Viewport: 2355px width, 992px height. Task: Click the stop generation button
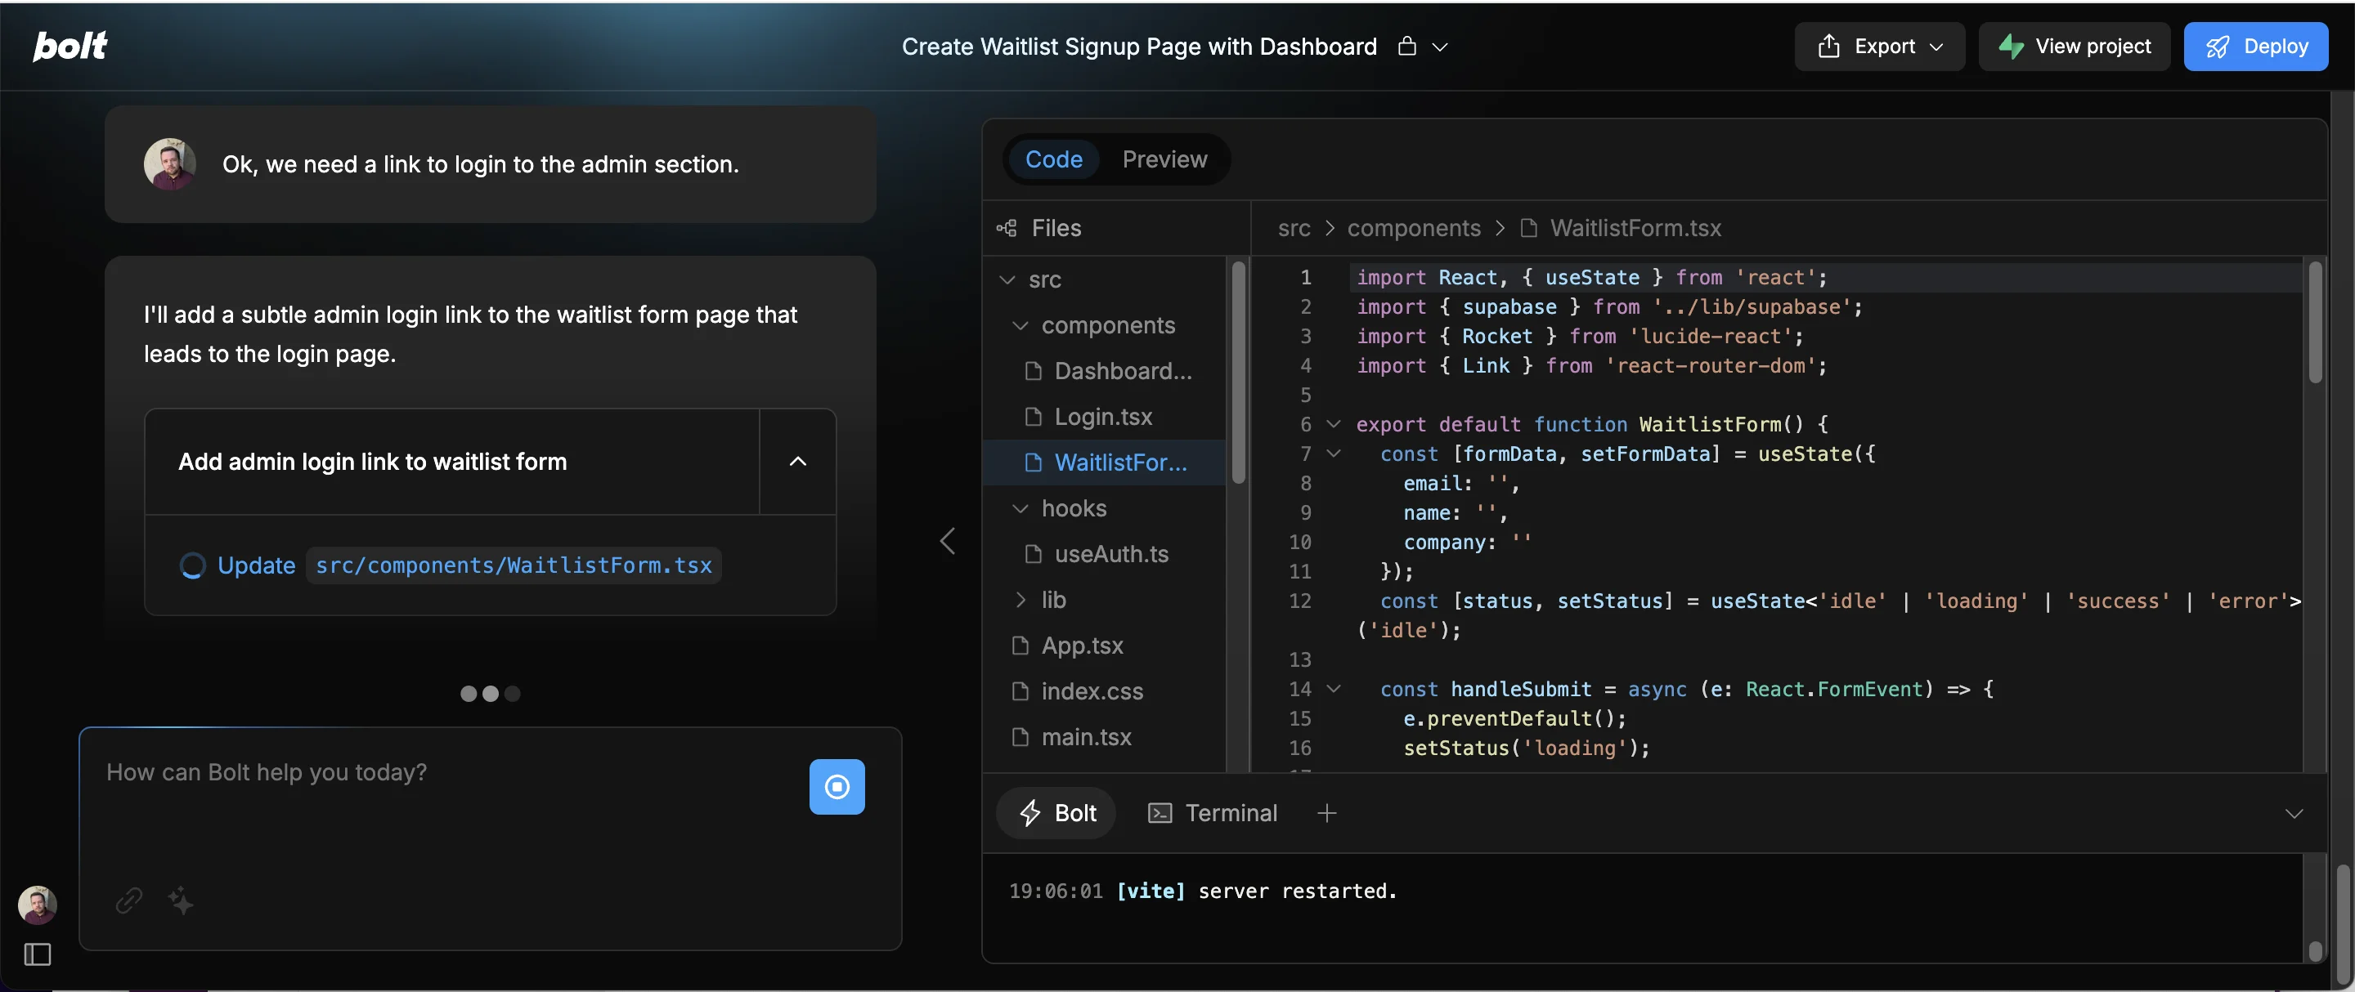pyautogui.click(x=836, y=786)
